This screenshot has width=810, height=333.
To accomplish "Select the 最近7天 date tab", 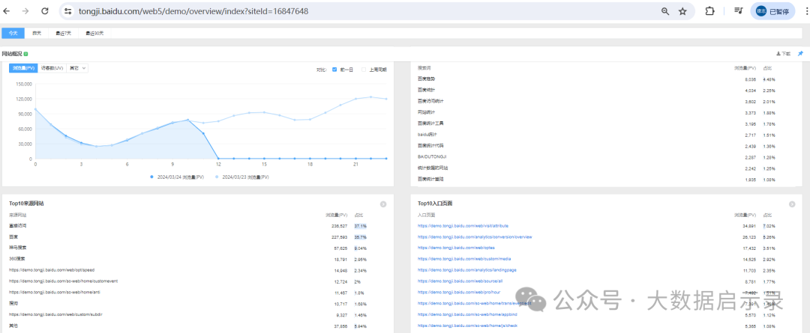I will click(64, 33).
